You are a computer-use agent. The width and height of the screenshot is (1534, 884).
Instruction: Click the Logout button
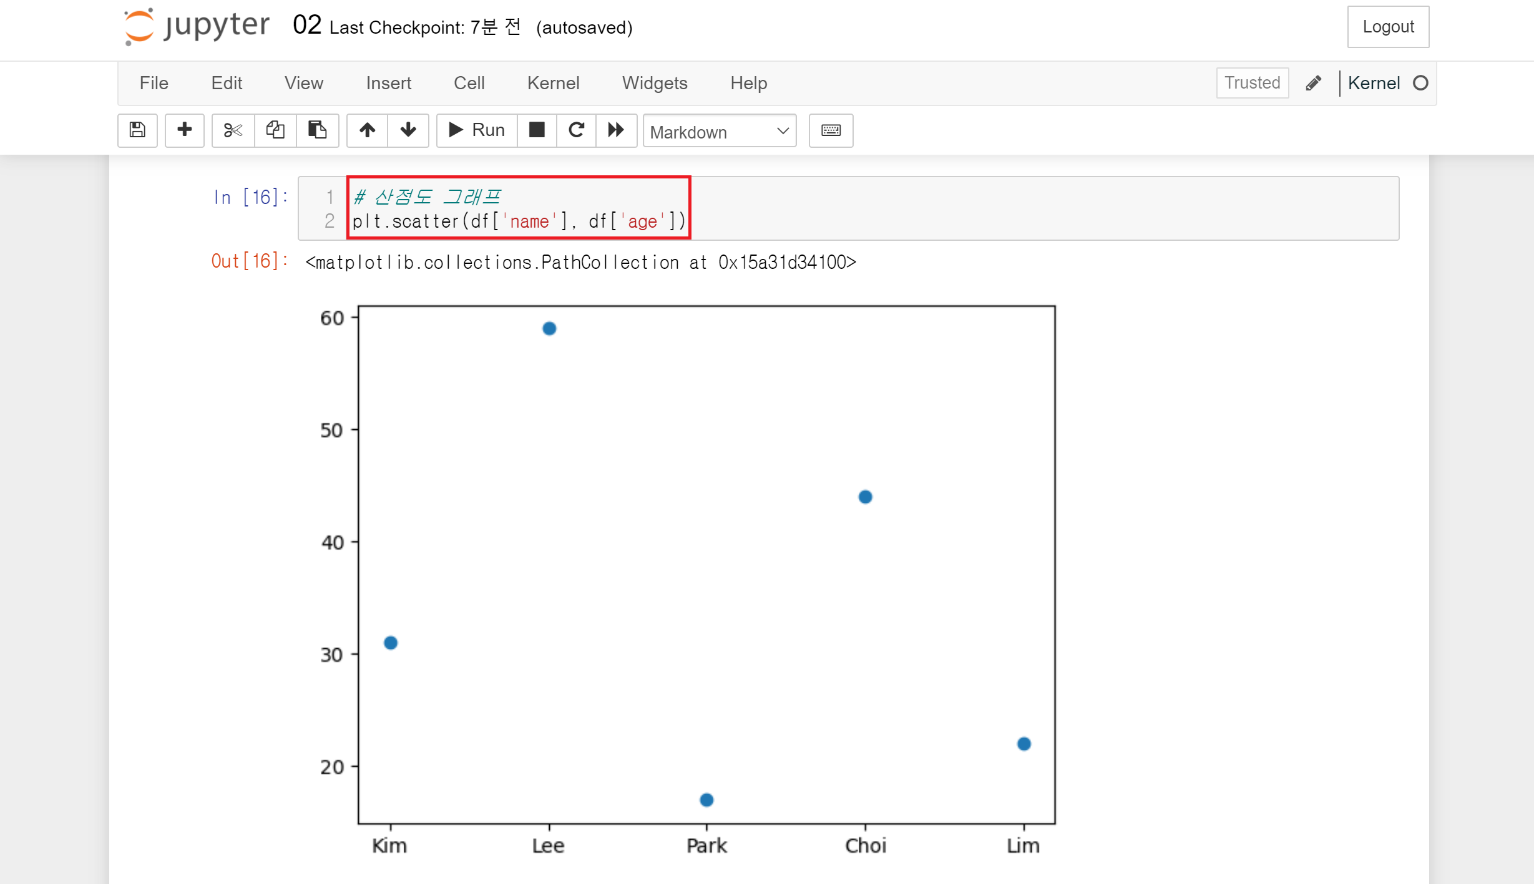[x=1387, y=27]
